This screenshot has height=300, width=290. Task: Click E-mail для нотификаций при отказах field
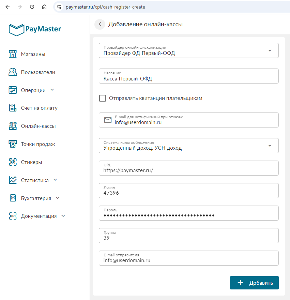coord(188,120)
